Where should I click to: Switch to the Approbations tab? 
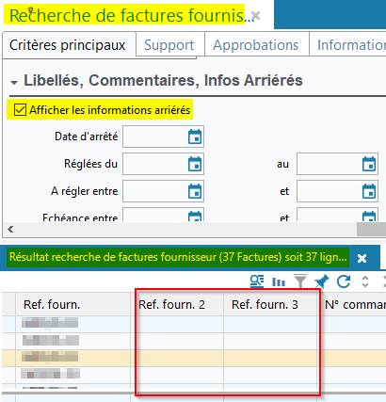[x=256, y=45]
